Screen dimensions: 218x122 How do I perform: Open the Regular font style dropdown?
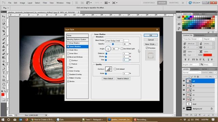pos(213,39)
